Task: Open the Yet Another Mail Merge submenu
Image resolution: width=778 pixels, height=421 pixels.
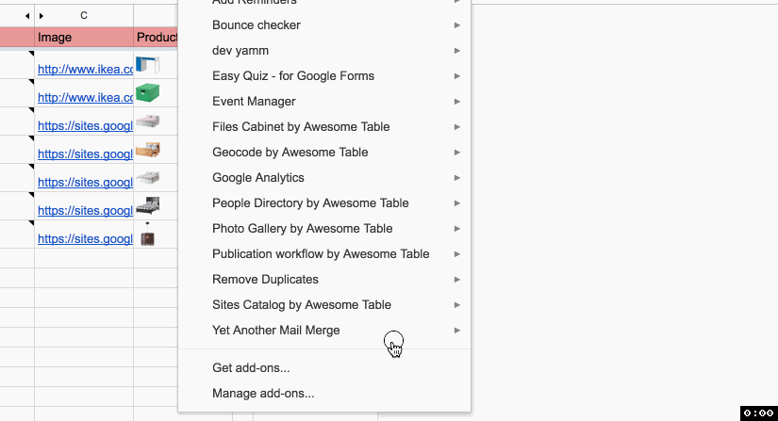Action: pos(276,331)
